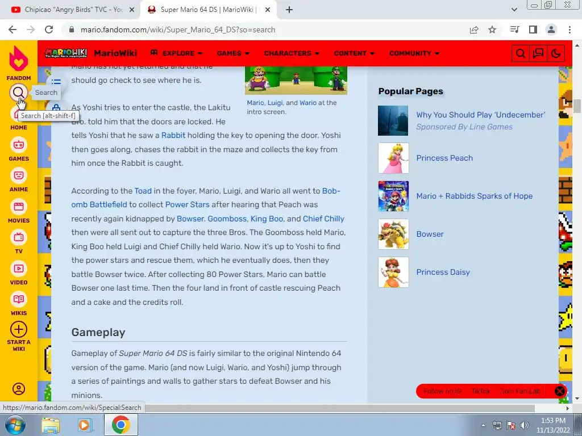
Task: Click the Fandom flame logo
Action: click(19, 58)
